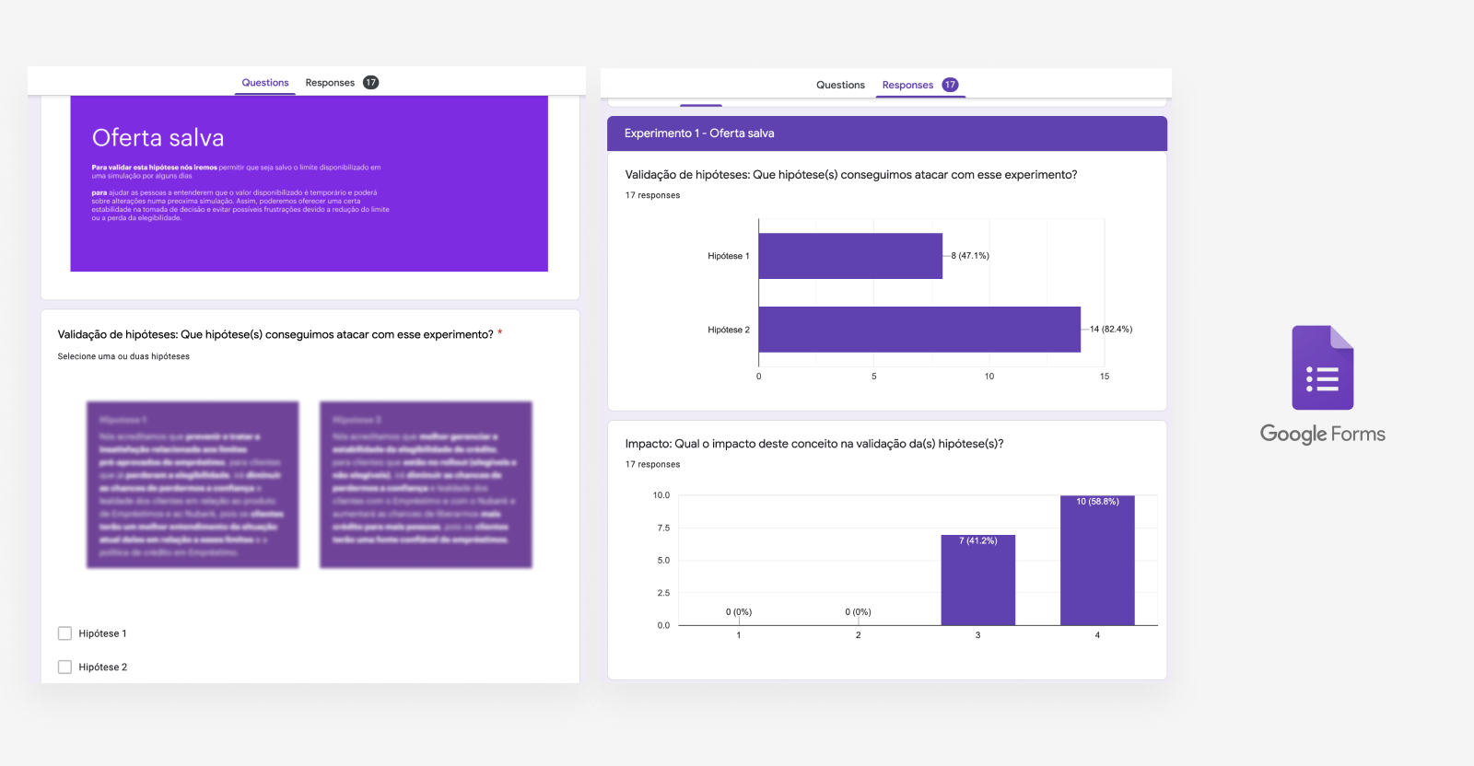Click the 'Oferta salva' form title

pyautogui.click(x=158, y=138)
